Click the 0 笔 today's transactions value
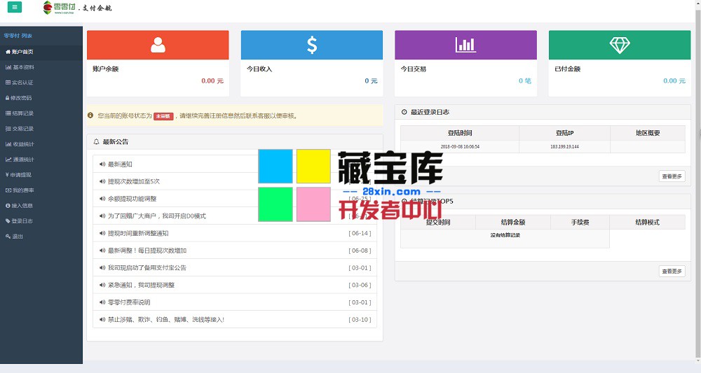Screen dimensions: 701x373 (525, 80)
